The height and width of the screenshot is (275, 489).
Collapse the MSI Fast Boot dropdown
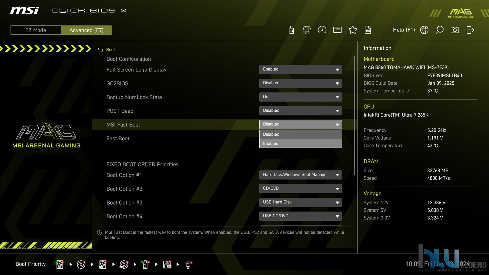tap(301, 124)
